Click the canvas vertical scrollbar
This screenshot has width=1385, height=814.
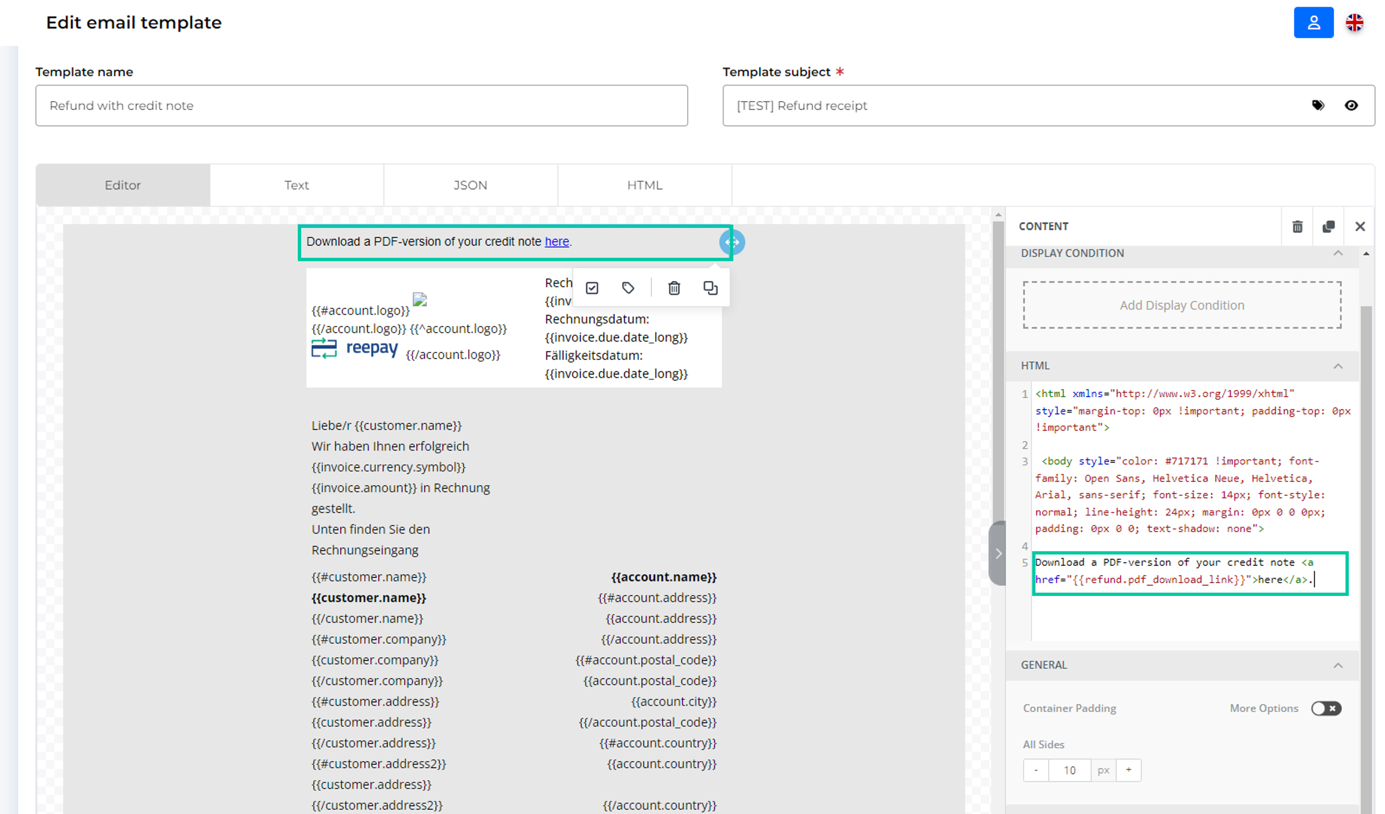click(998, 374)
